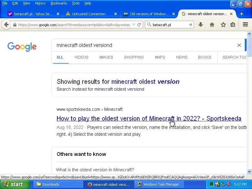Click the safely remove hardware tray icon
252x189 pixels.
[x=223, y=184]
